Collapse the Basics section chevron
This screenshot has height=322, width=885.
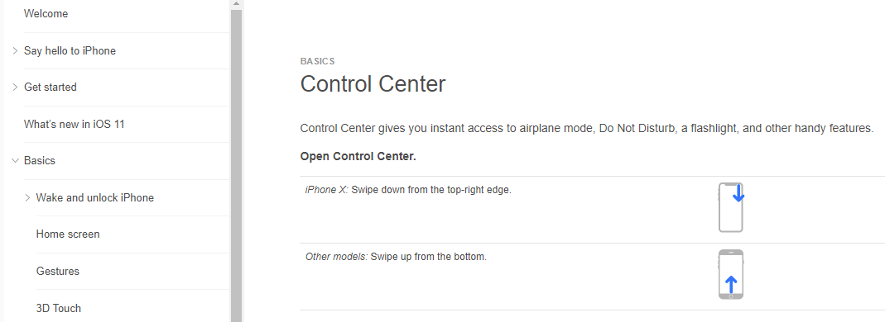pos(15,160)
